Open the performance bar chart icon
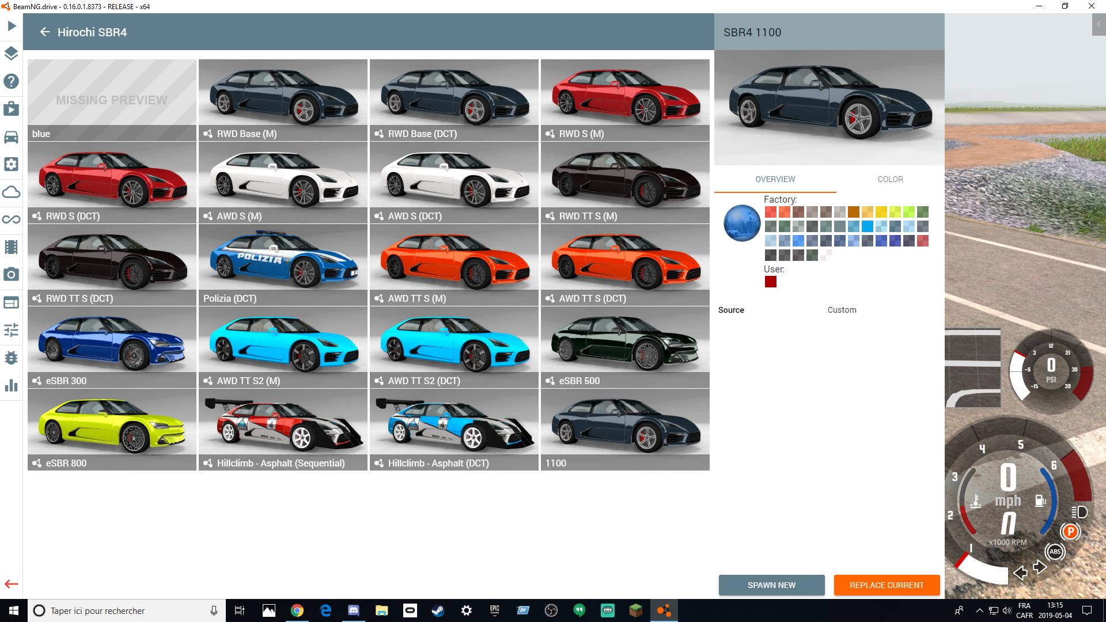The height and width of the screenshot is (622, 1106). coord(11,385)
